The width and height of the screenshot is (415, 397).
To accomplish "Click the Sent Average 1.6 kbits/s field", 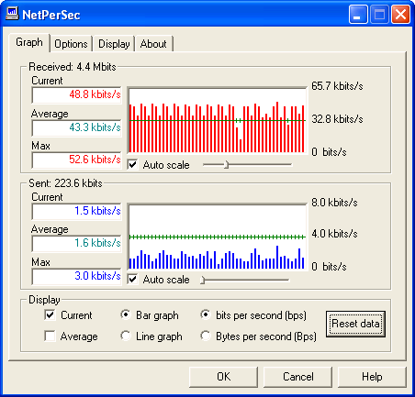I will pos(76,243).
